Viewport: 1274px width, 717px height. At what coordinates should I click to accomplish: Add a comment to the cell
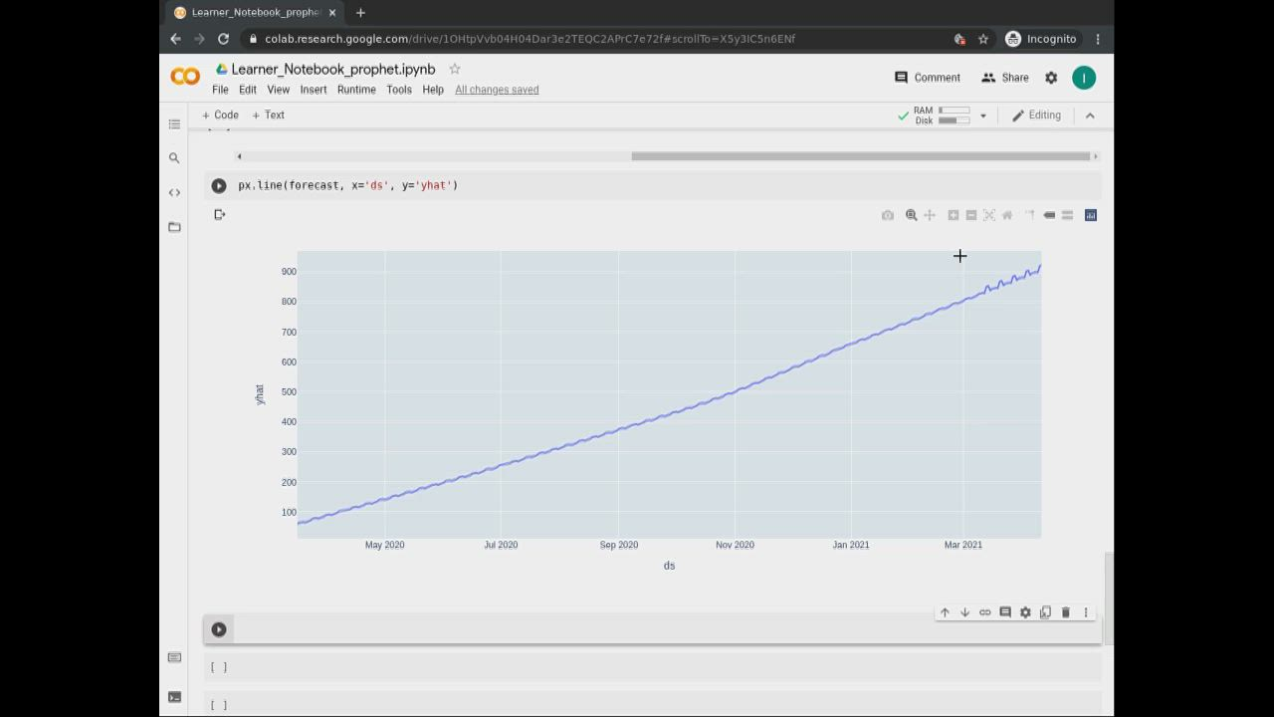[x=1005, y=612]
